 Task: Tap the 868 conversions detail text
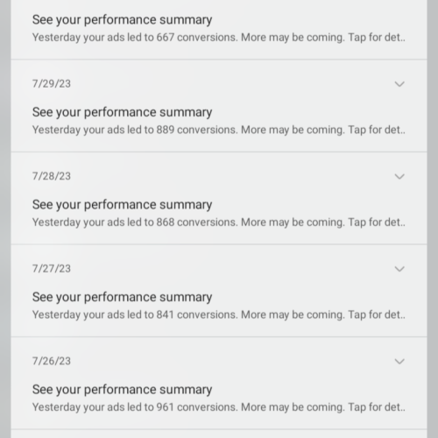[219, 223]
